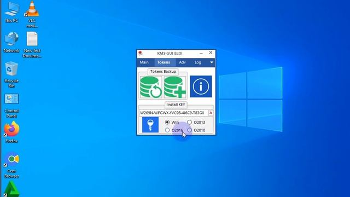Open the green triangle app shortcut
The image size is (350, 197).
tap(11, 189)
